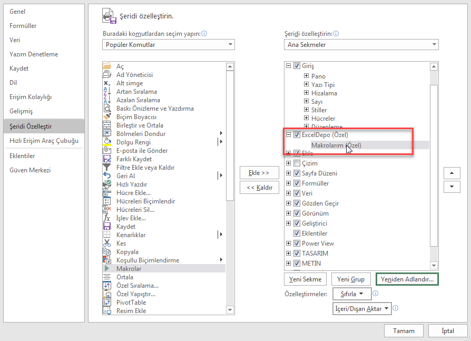471x341 pixels.
Task: Open the Sıfırla dropdown button
Action: (352, 294)
